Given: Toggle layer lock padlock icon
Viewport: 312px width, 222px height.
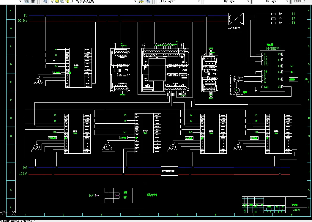Looking at the screenshot, I should [67, 1].
